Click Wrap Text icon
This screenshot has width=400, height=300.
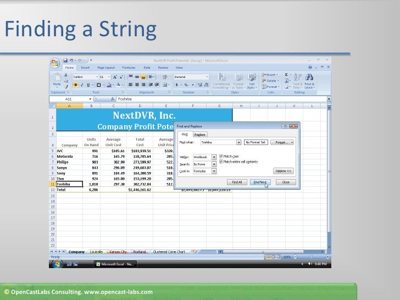coord(165,77)
